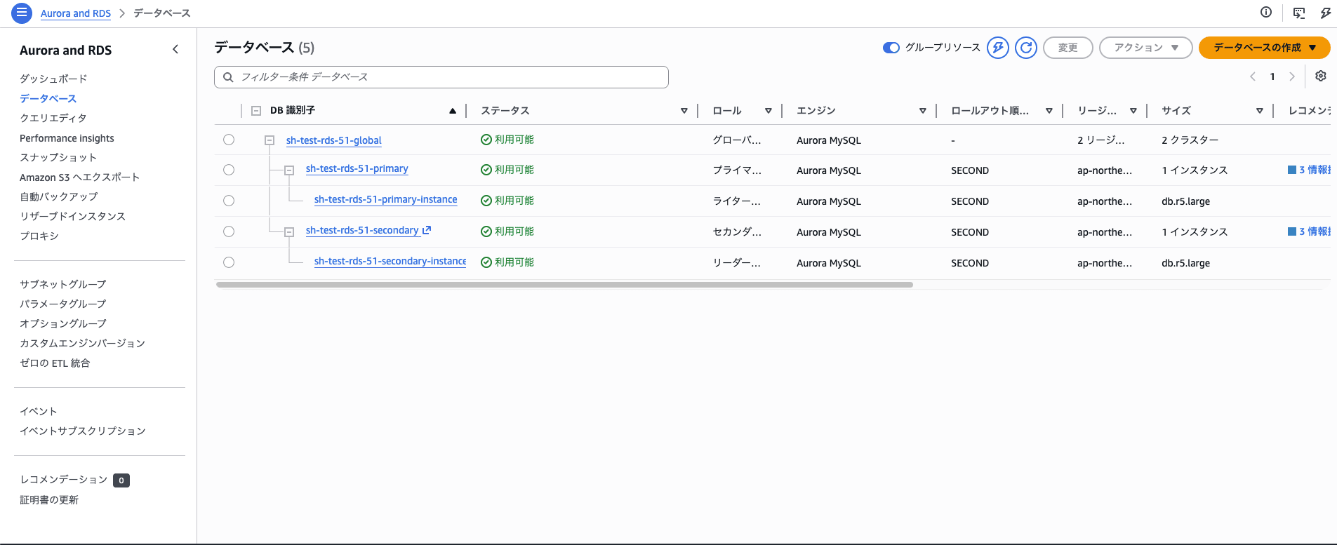Open Exports in Amazon S3 sidebar item
Screen dimensions: 1337x545
pos(80,177)
